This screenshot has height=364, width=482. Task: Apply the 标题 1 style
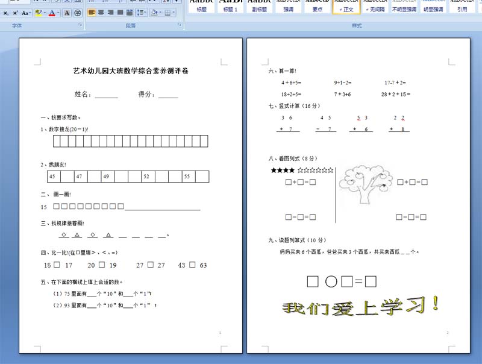click(230, 6)
